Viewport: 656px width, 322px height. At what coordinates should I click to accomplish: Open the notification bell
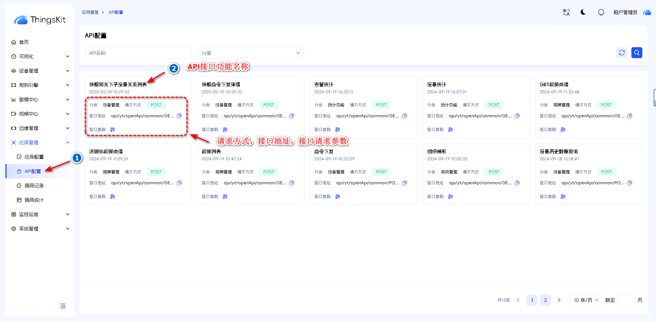click(x=601, y=12)
